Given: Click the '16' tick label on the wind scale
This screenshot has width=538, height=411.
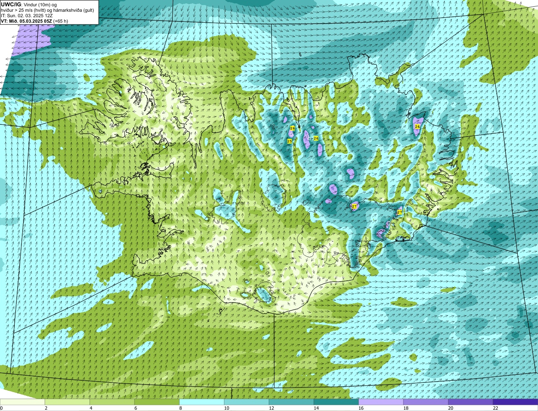Looking at the screenshot, I should tap(361, 408).
